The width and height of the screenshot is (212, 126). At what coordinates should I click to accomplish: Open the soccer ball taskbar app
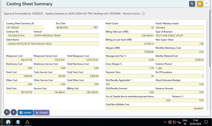pos(8,122)
